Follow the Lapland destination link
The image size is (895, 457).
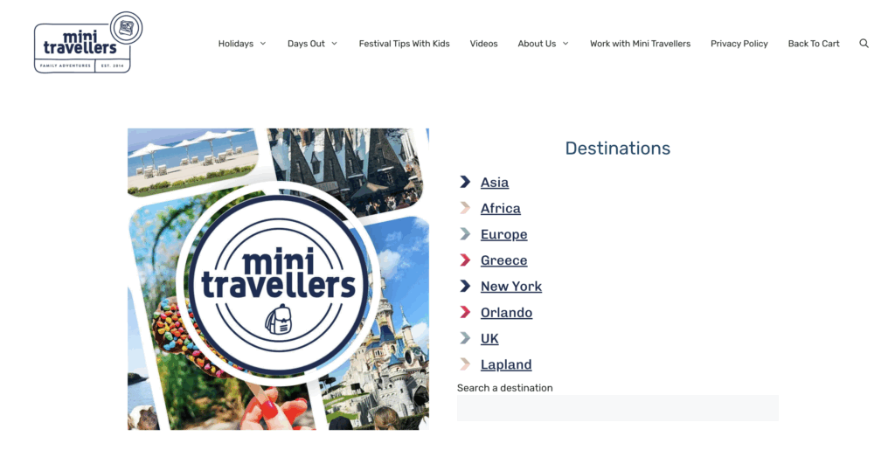[506, 364]
